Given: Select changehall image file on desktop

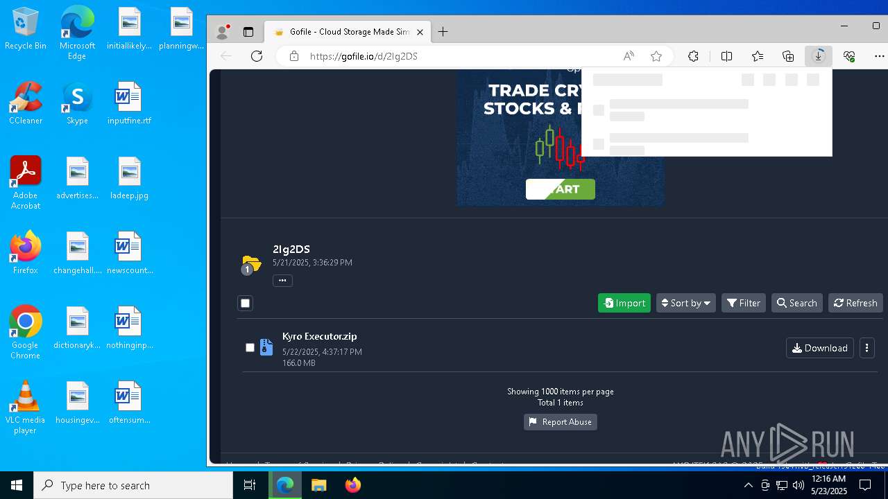Looking at the screenshot, I should (x=77, y=253).
